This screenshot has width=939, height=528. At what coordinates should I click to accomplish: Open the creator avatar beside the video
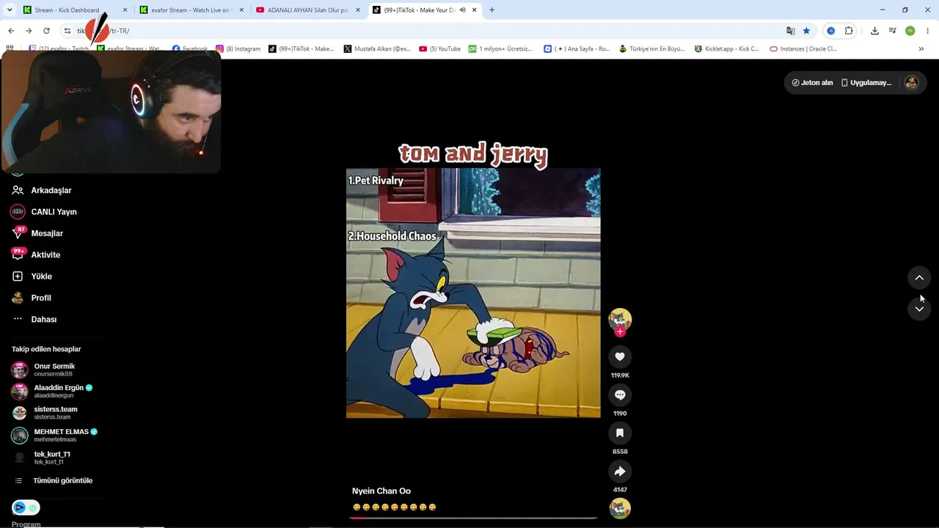click(620, 320)
